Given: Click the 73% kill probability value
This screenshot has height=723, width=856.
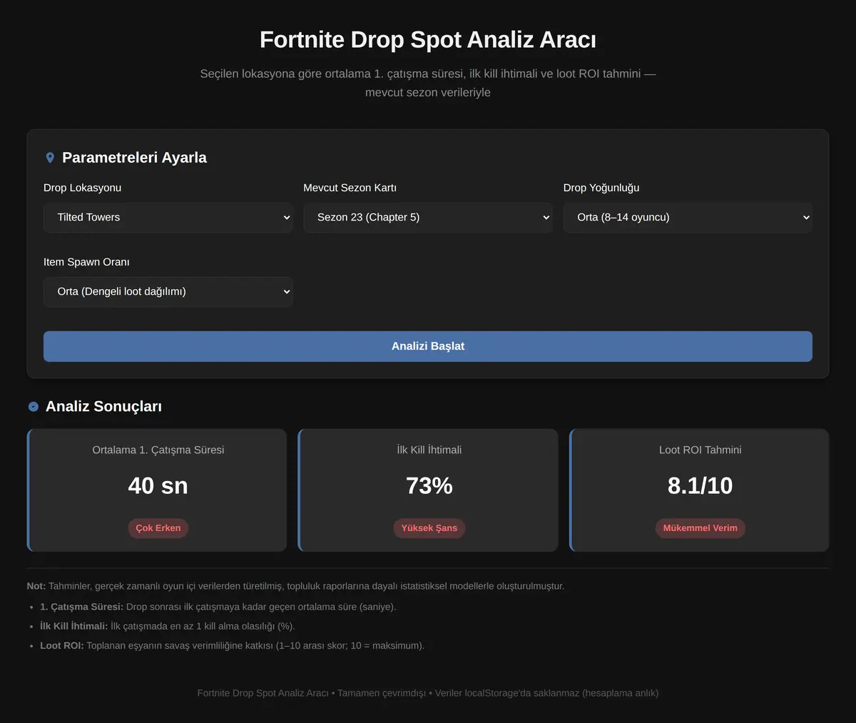Looking at the screenshot, I should tap(429, 485).
